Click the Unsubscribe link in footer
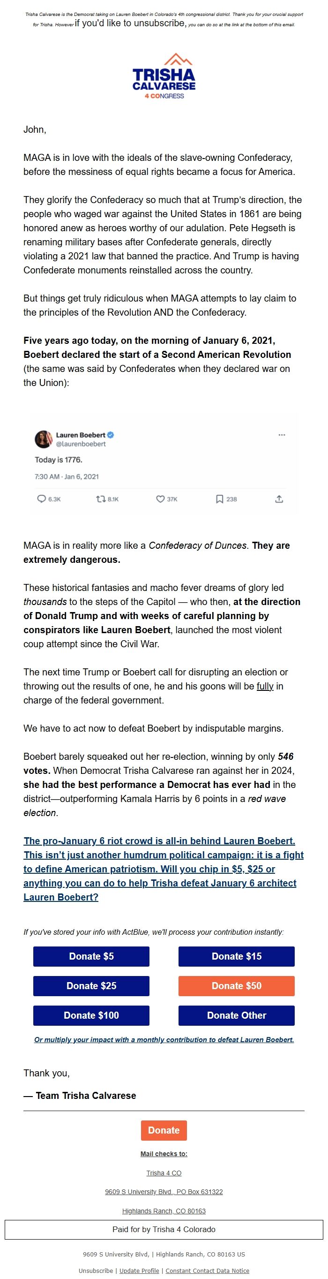328x1279 pixels. tap(96, 1271)
